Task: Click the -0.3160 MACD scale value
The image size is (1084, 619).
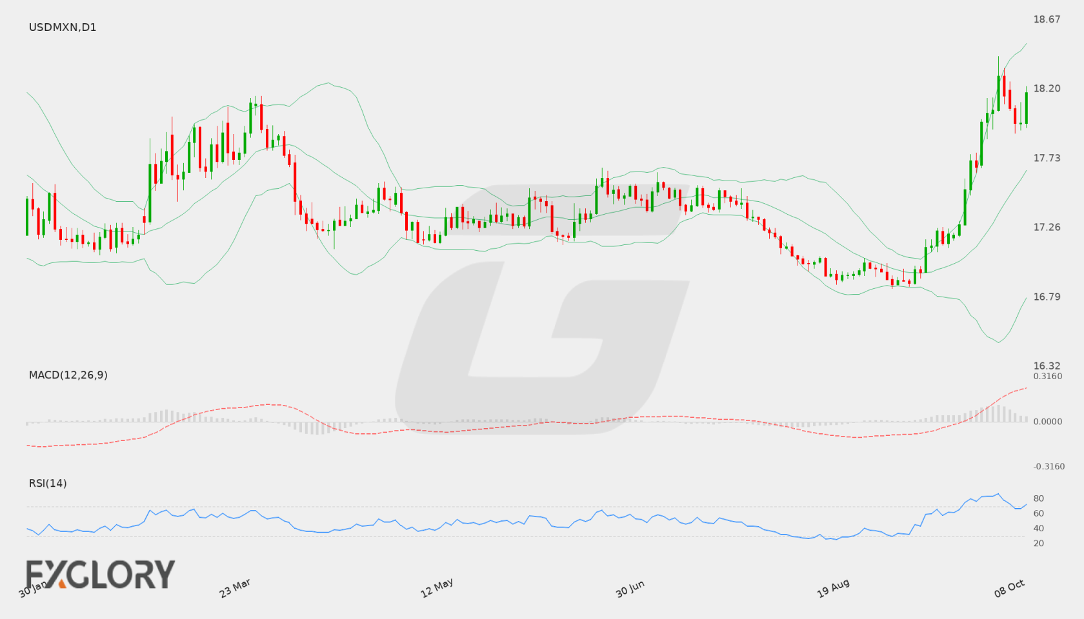Action: pos(1049,466)
